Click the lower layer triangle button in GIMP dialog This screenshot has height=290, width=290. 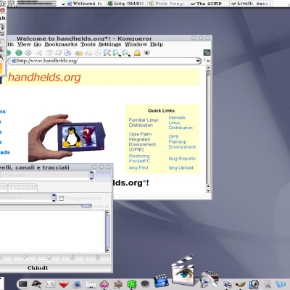click(25, 257)
